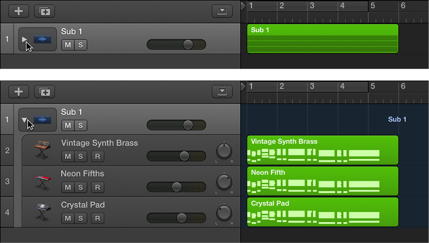Click the 'Crystal Pad' track name

pyautogui.click(x=83, y=205)
